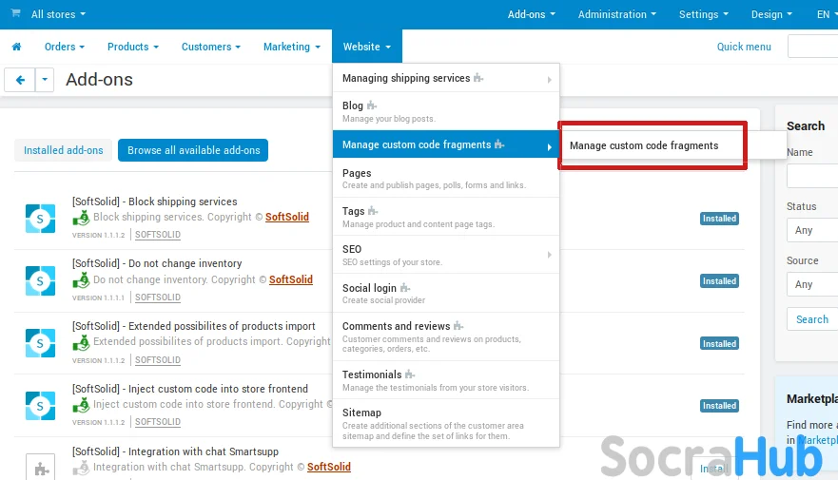Focus the Name search input field
The height and width of the screenshot is (480, 838).
(x=812, y=176)
